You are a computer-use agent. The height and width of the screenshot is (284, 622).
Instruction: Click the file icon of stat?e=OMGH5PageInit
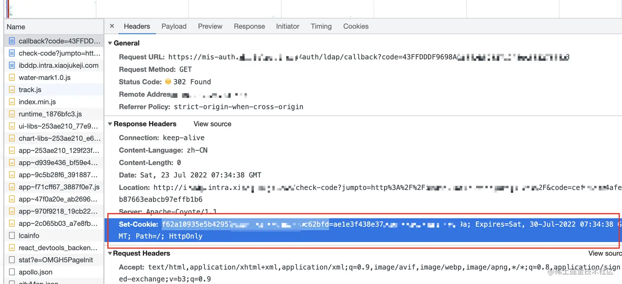12,260
